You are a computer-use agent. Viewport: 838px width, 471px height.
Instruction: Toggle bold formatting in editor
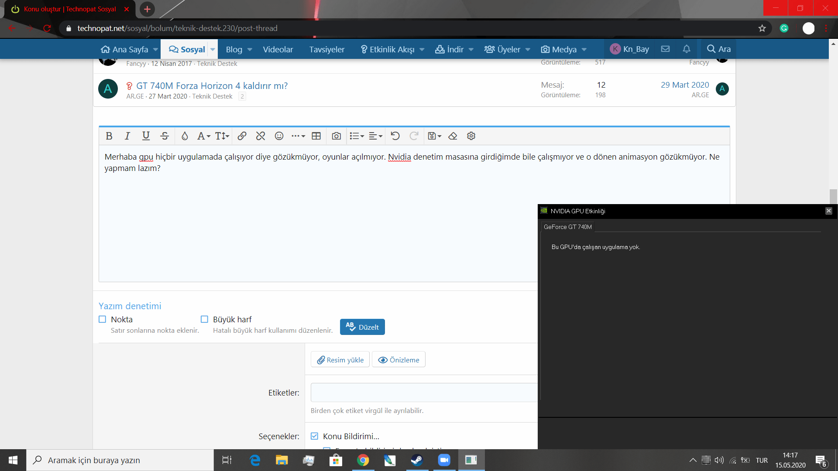[x=109, y=136]
